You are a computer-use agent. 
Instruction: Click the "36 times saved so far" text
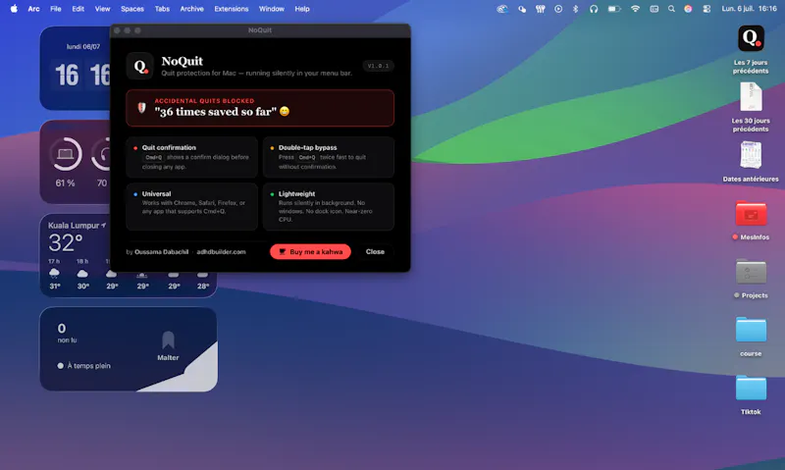click(x=215, y=112)
